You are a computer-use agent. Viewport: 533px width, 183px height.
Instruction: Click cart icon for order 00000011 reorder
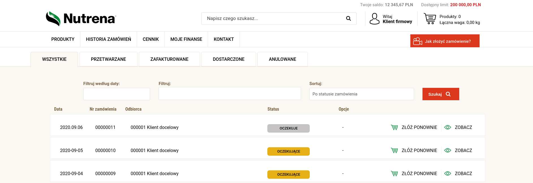tap(394, 128)
